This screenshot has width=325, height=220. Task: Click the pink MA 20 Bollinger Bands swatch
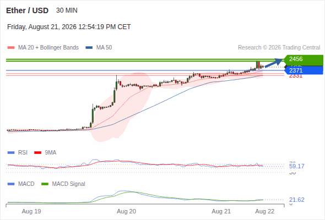click(x=11, y=48)
